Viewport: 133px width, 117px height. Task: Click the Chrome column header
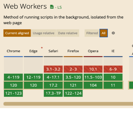click(13, 51)
